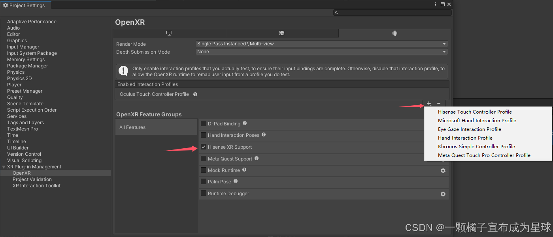Select All Features feature group

pos(156,127)
